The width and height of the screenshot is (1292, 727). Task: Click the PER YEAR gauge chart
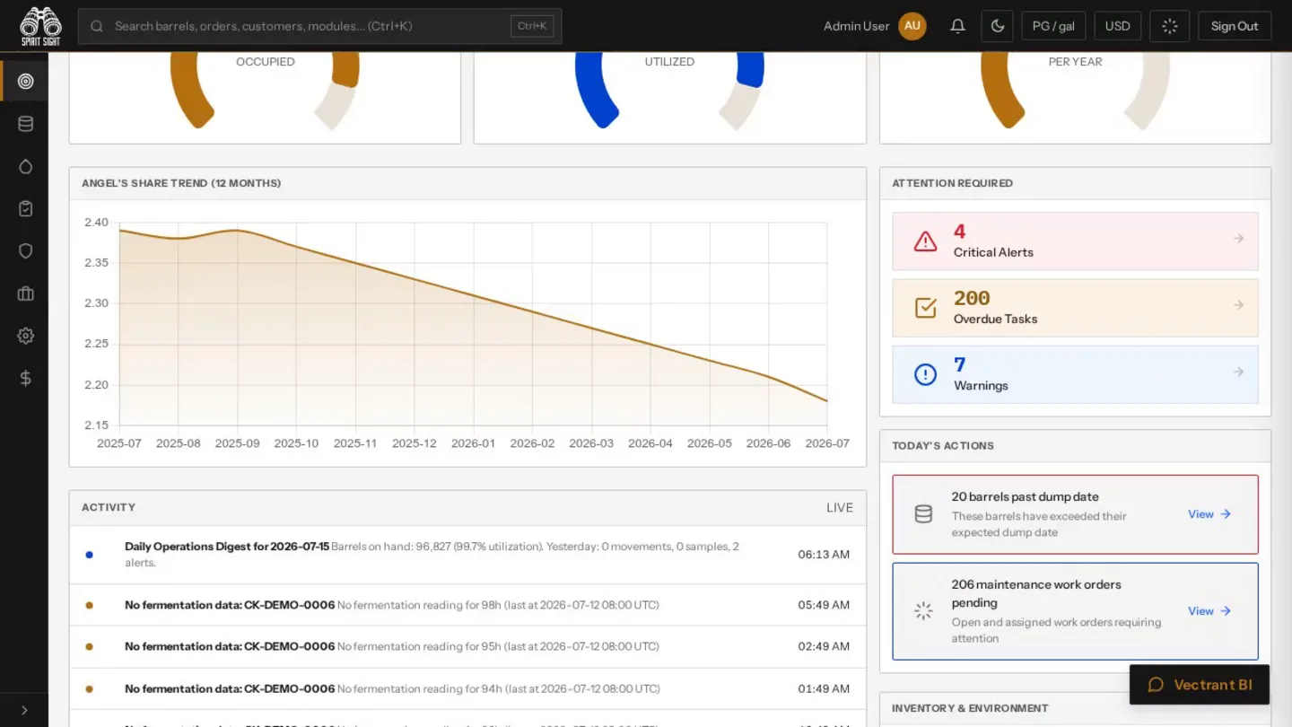tap(1075, 90)
